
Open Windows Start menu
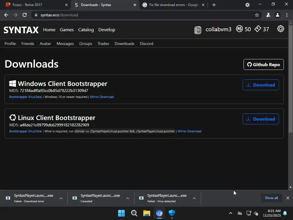click(121, 213)
